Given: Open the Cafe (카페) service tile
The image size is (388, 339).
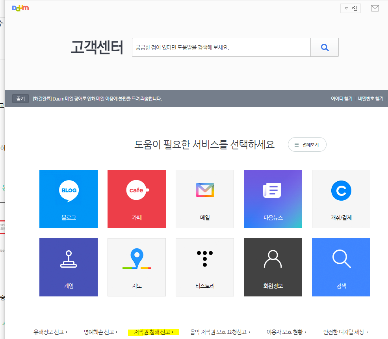Looking at the screenshot, I should pos(137,199).
